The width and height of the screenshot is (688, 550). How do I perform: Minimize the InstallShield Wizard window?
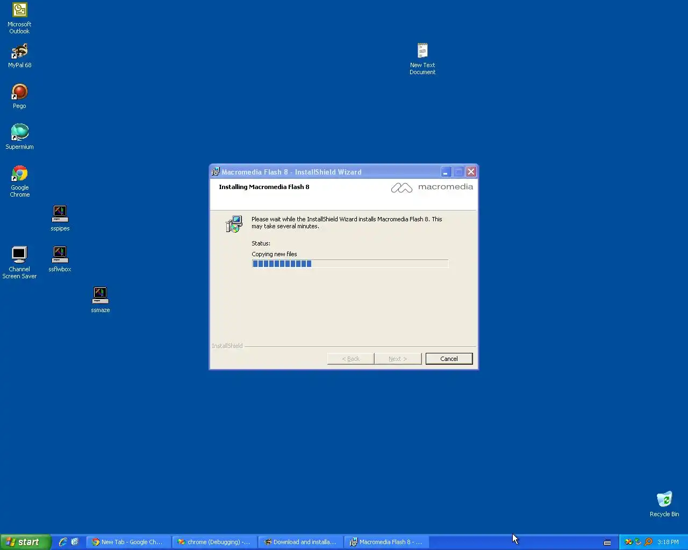(x=446, y=172)
